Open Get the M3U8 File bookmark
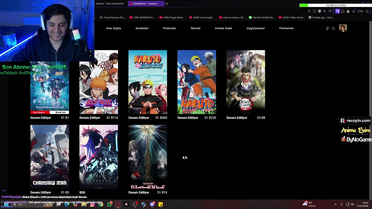The width and height of the screenshot is (372, 209). tap(262, 17)
